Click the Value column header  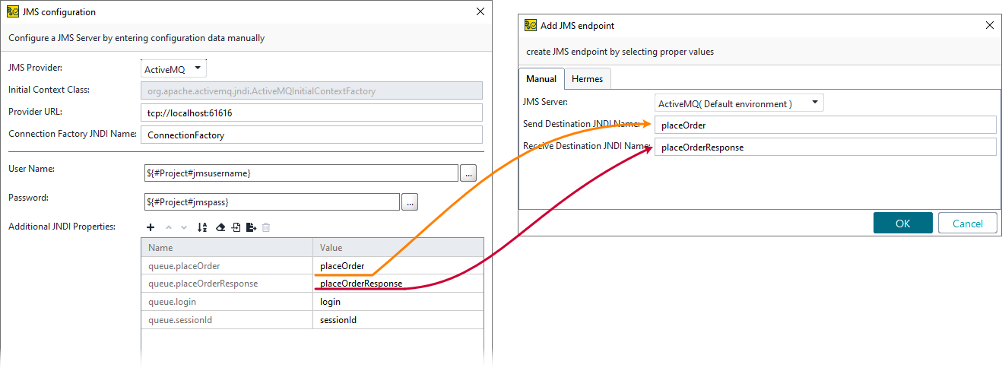tap(398, 247)
